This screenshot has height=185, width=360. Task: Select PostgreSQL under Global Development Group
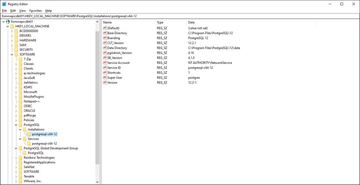(36, 153)
